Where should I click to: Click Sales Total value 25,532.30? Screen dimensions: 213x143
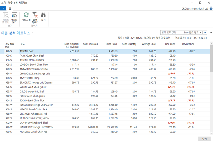[x=112, y=127]
